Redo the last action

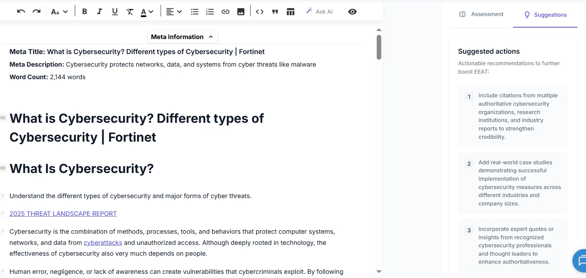[36, 12]
